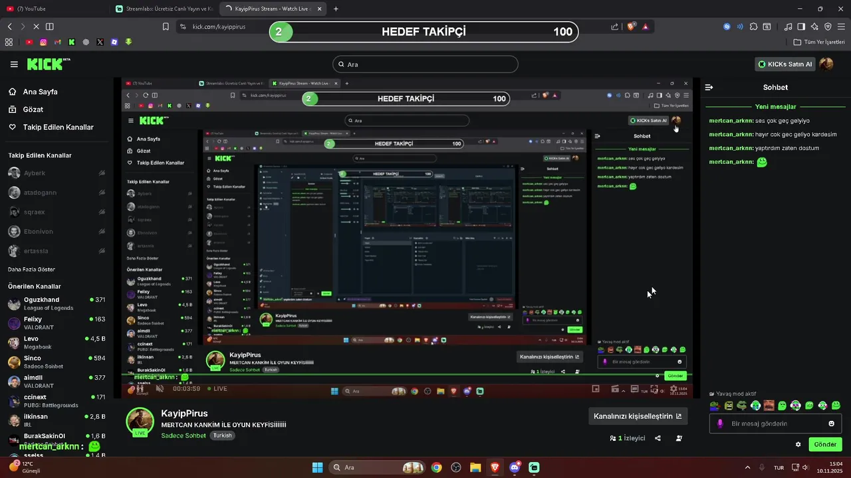The image size is (851, 478).
Task: Open Ayberk followed channel
Action: pos(57,173)
